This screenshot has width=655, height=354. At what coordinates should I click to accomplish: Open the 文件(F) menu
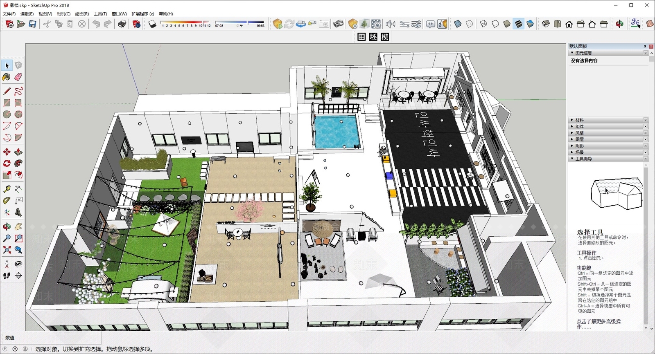9,14
